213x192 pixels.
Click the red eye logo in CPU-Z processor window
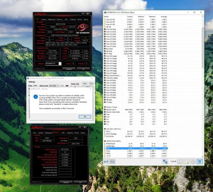[83, 28]
